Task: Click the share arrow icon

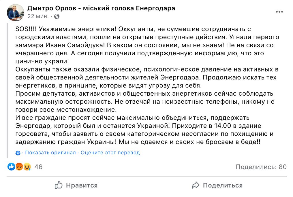Action: click(196, 185)
